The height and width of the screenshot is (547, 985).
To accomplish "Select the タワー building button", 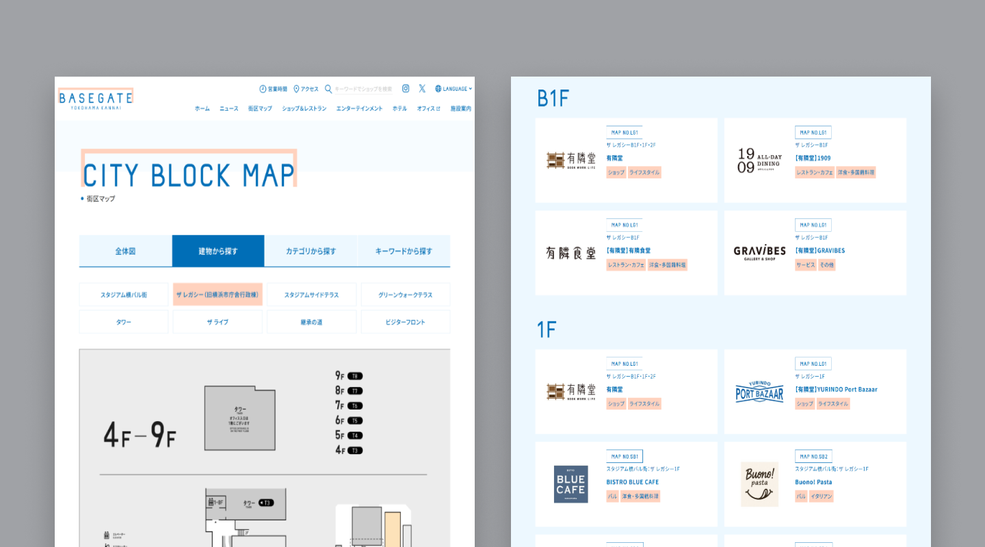I will point(124,322).
